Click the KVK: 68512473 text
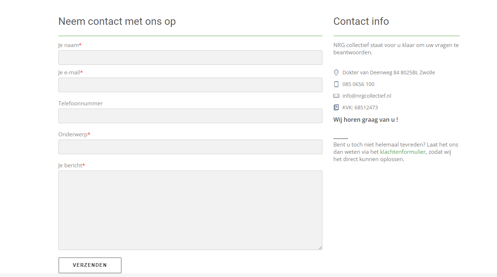 [360, 108]
